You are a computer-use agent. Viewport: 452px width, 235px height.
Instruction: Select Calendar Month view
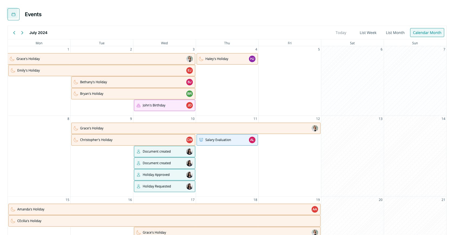[427, 33]
